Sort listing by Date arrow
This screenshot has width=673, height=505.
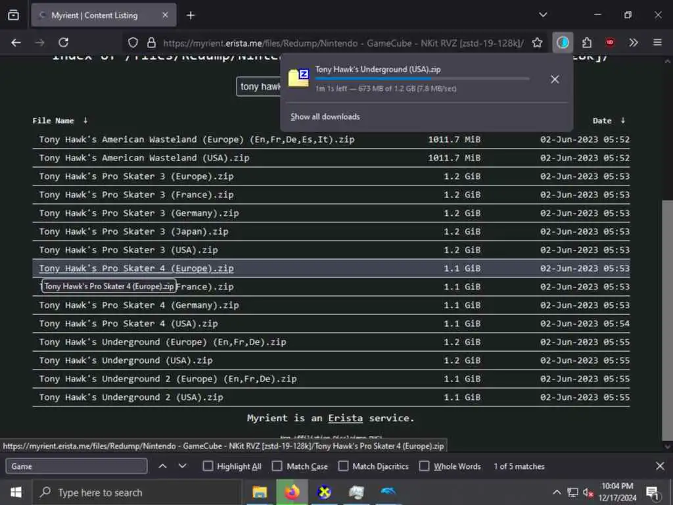(623, 120)
